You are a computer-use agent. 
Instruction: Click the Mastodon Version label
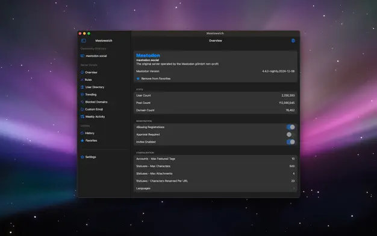click(148, 71)
